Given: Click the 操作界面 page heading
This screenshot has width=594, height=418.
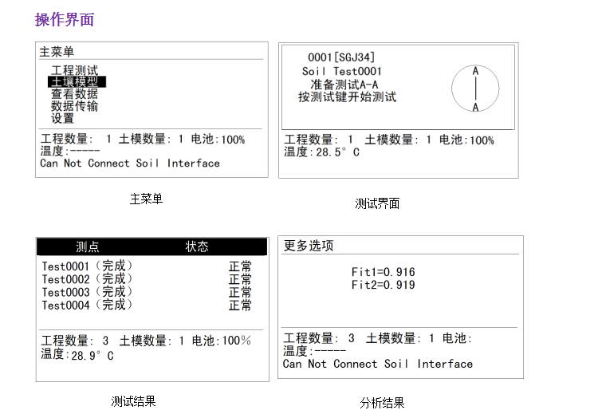Looking at the screenshot, I should point(65,19).
